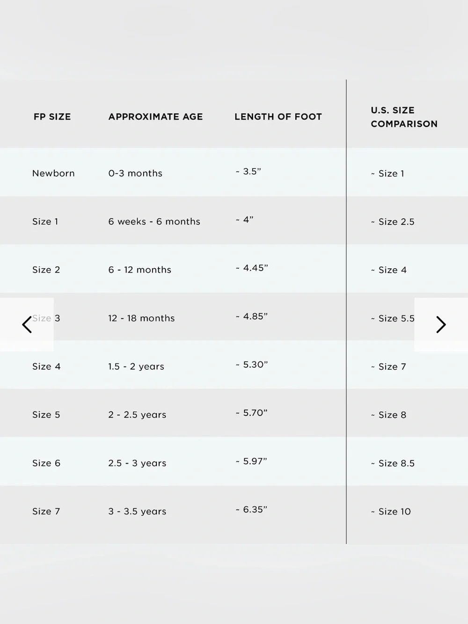Select the U.S. SIZE COMPARISON header
Viewport: 468px width, 624px height.
[404, 117]
